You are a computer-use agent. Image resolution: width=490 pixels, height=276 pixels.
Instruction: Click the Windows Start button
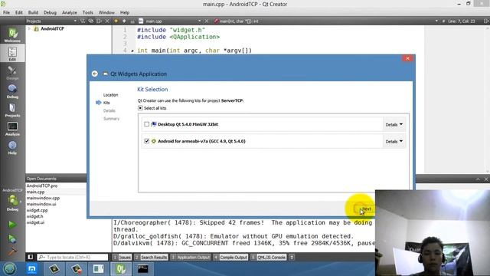pos(9,269)
